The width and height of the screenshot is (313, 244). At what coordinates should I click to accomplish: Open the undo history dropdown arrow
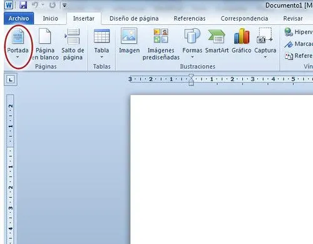tap(43, 5)
